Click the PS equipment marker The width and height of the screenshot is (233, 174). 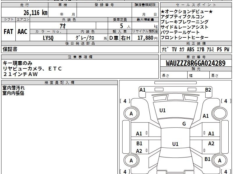click(x=219, y=49)
